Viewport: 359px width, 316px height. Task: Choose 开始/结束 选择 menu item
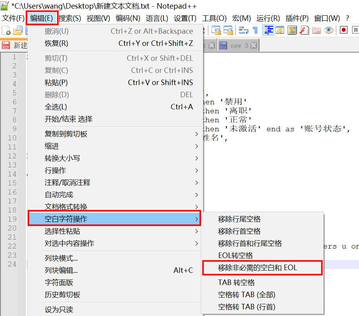click(x=115, y=119)
